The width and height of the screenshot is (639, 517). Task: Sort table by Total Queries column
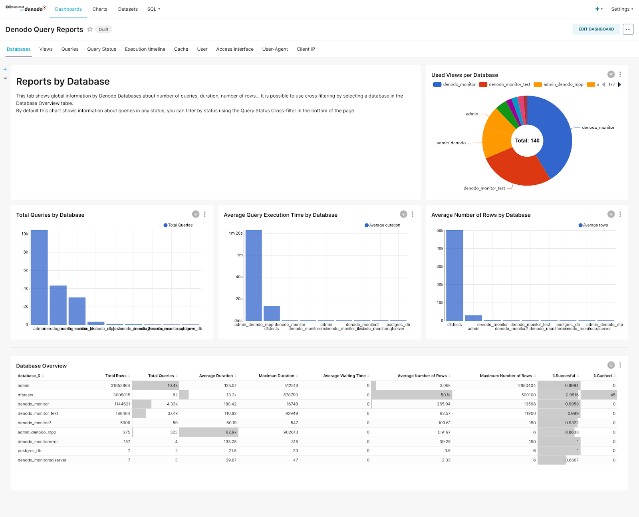point(163,376)
